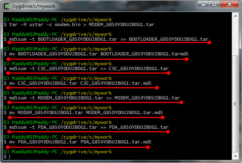
Task: Minimize the /cygdrive/c/mywork terminal window
Action: (203, 4)
